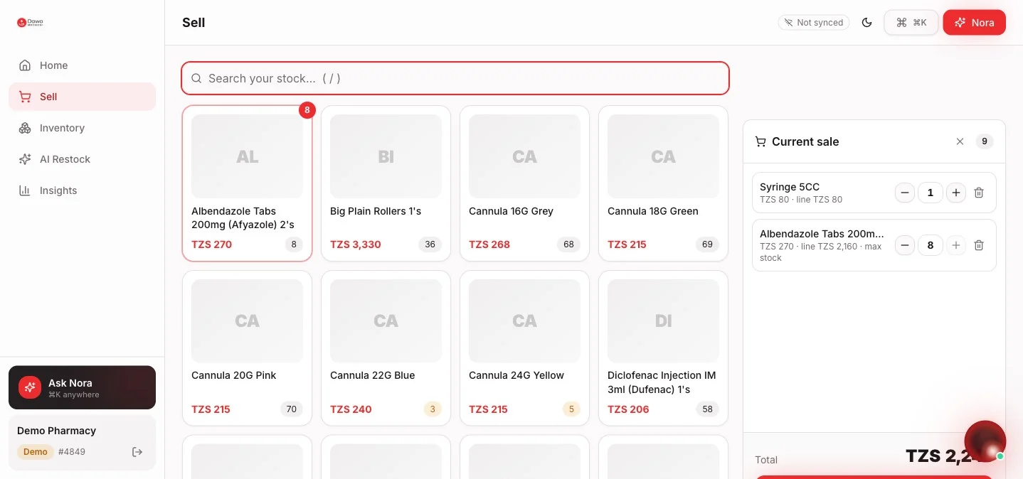
Task: Click the Dawa logo in sidebar
Action: click(x=30, y=23)
